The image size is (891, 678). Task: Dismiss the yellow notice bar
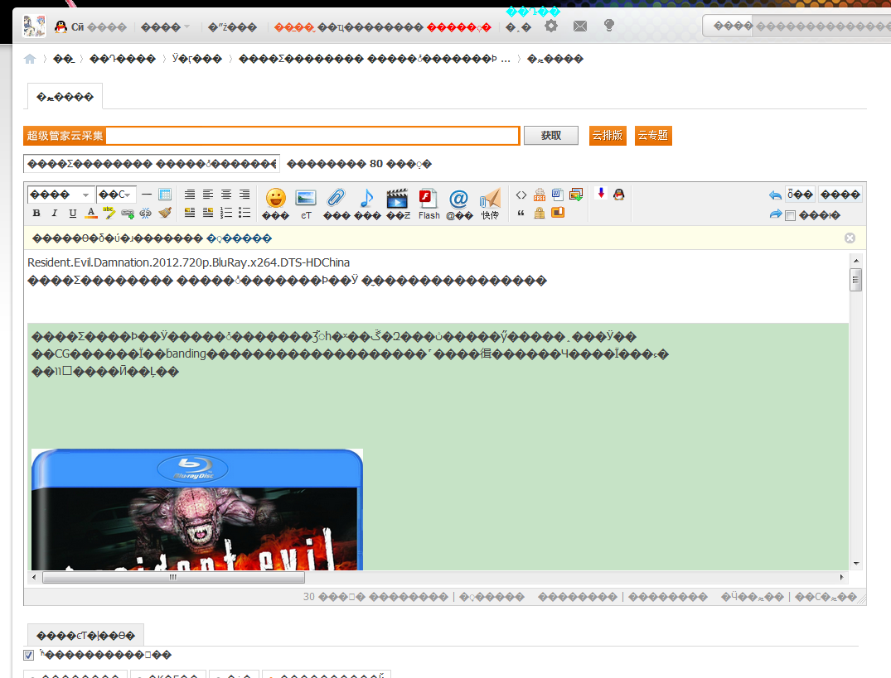pos(850,238)
